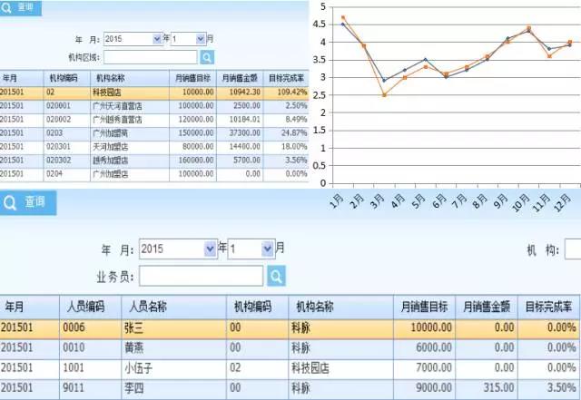Select the 黄燕 row in the lower table
Screen dimensions: 581x400
point(290,348)
